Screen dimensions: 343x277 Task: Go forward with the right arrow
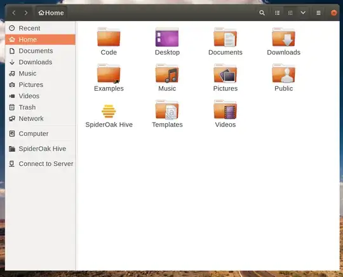click(x=26, y=13)
